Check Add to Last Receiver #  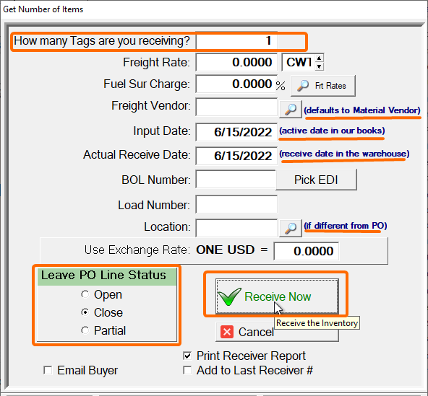coord(187,371)
